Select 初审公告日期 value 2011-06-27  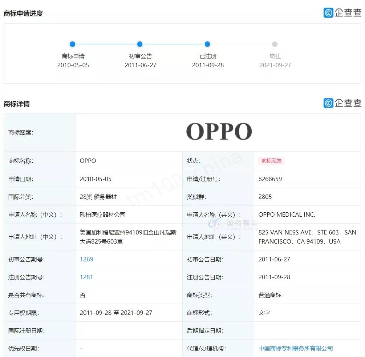coord(274,259)
